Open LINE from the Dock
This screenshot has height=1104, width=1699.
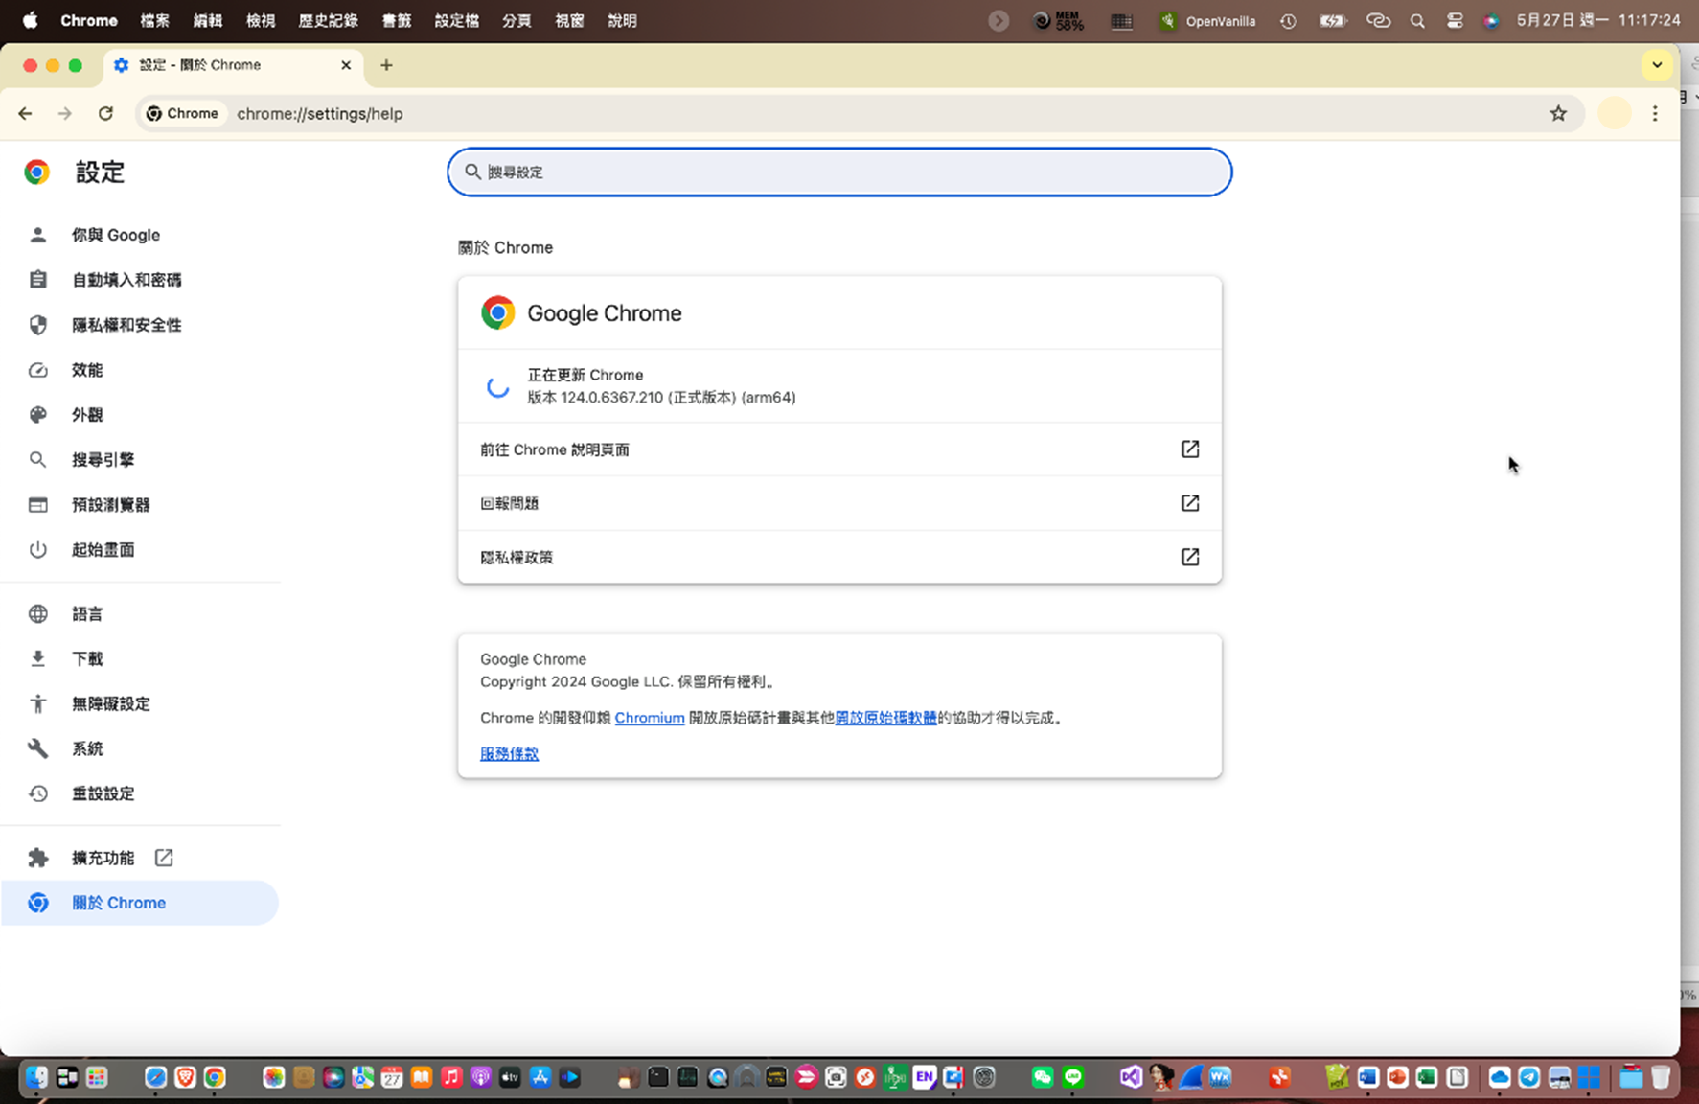(1073, 1077)
